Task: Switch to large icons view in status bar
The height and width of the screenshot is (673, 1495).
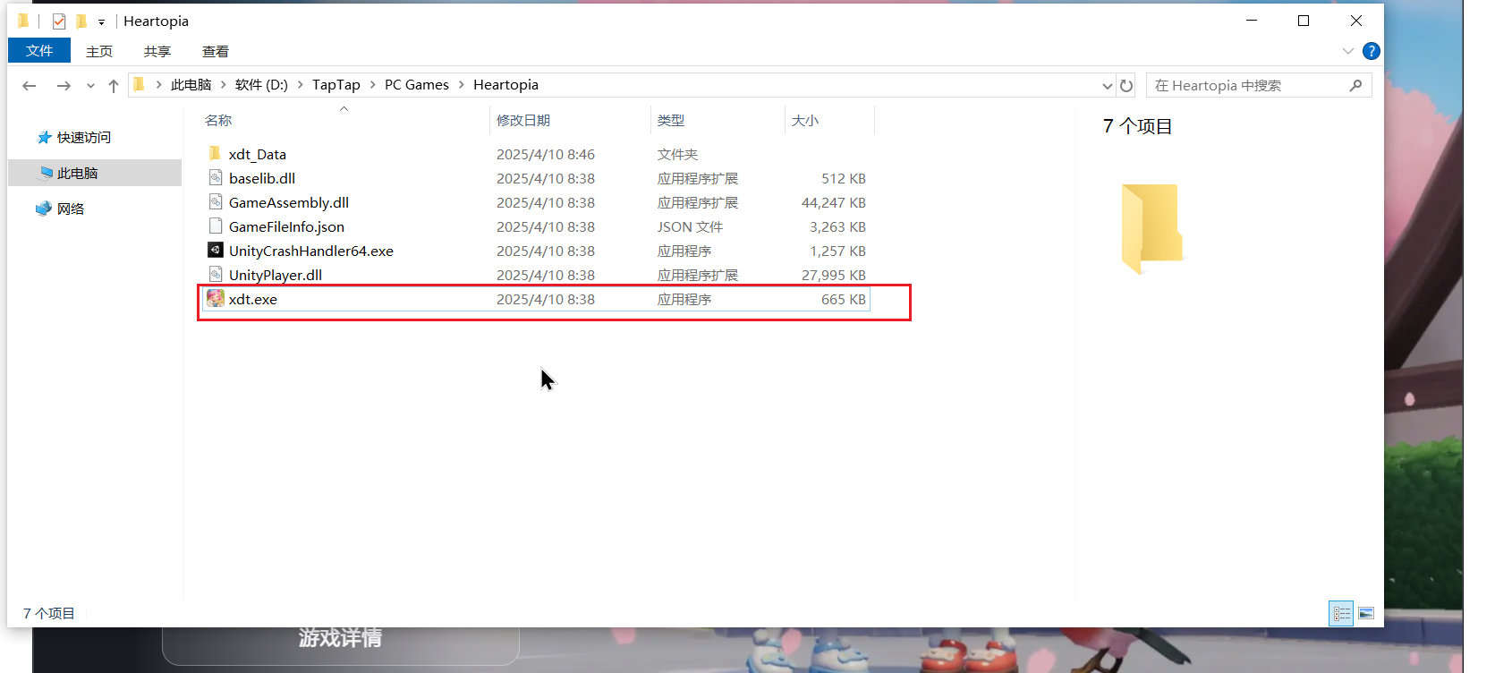Action: (1366, 613)
